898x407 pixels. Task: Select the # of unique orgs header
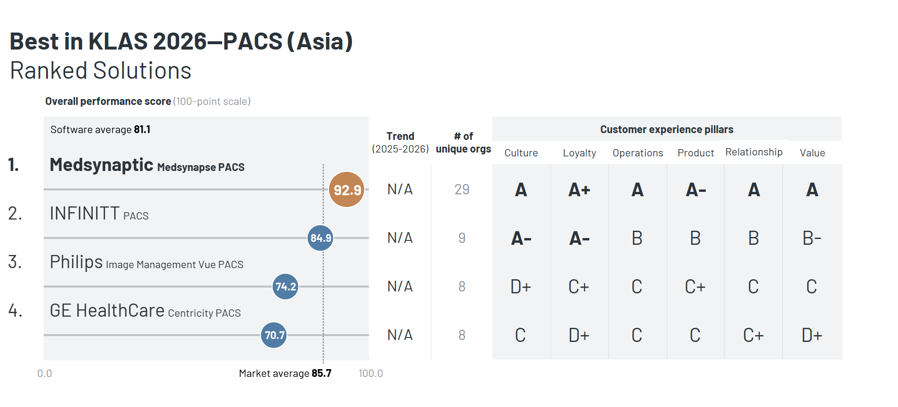[463, 142]
